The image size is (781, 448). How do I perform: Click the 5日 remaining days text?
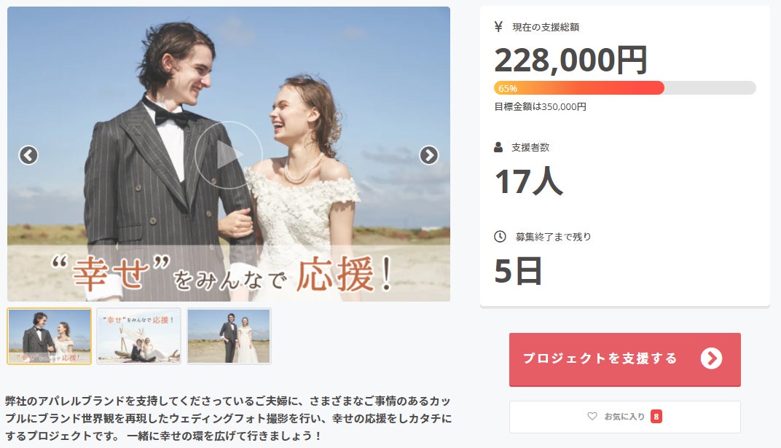(518, 271)
